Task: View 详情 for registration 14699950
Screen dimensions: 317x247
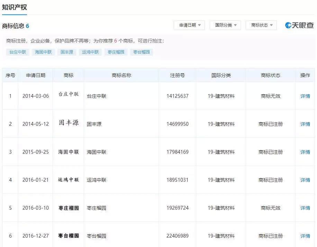Action: pos(305,124)
